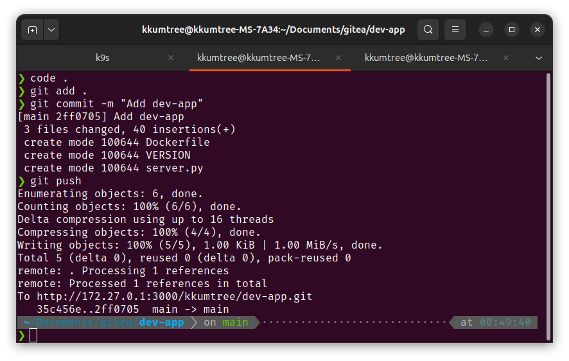Click the '35c456e..2ff0705 main -> main' line
Image resolution: width=569 pixels, height=361 pixels.
click(133, 310)
